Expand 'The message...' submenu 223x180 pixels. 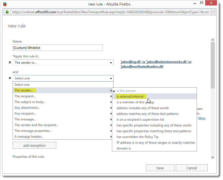coord(63,119)
